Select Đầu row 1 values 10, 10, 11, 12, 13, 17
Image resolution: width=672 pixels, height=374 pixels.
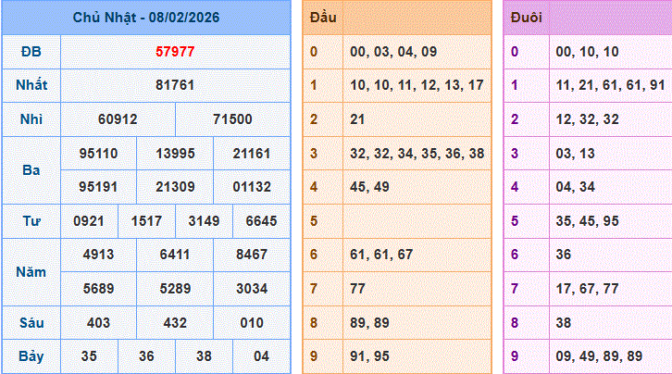coord(417,85)
